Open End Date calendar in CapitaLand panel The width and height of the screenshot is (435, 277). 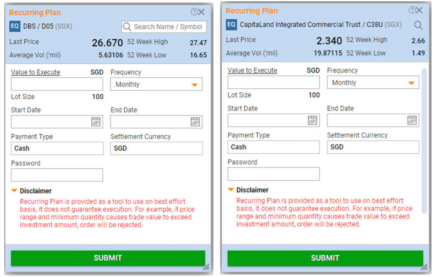tap(412, 120)
